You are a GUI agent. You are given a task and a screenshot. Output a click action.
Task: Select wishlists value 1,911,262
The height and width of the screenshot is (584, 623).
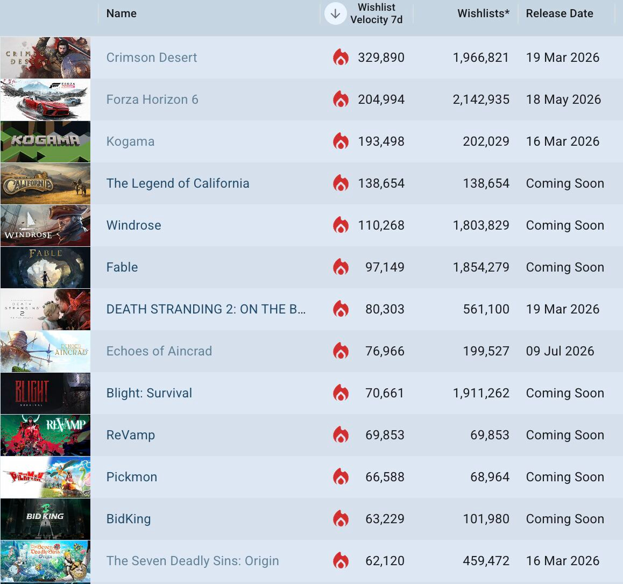[481, 393]
